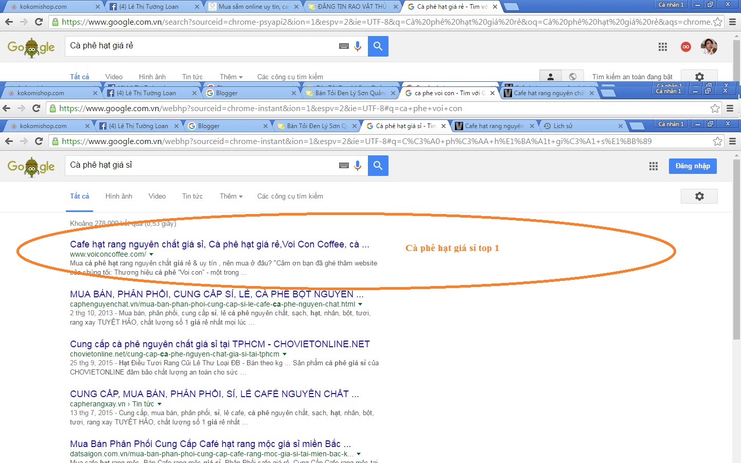741x463 pixels.
Task: Expand the green arrow beside the datsaigon.com.vn URL
Action: click(x=359, y=454)
